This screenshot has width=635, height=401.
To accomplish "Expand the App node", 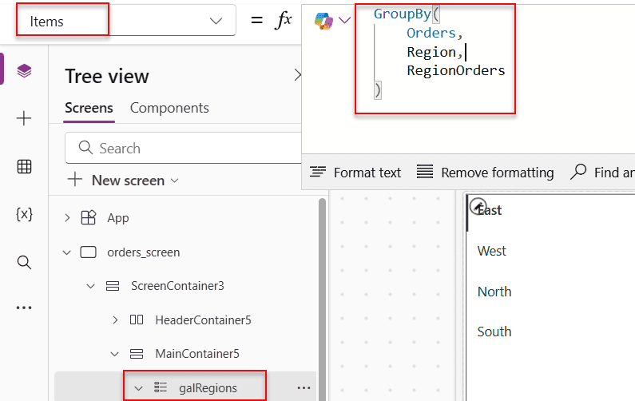I will (x=67, y=218).
